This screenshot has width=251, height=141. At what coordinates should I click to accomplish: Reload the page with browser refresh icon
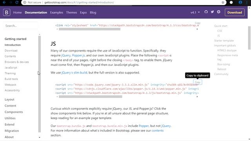click(x=17, y=2)
